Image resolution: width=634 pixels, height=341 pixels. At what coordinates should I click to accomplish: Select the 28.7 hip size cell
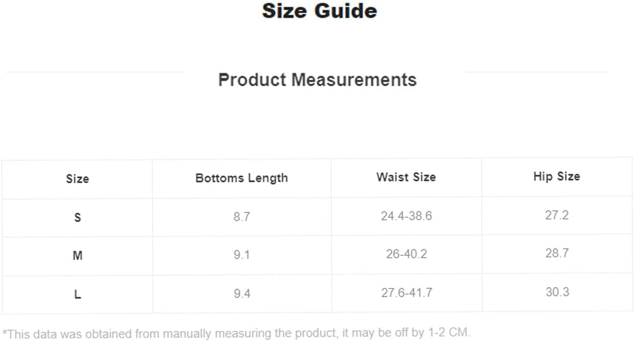point(556,253)
